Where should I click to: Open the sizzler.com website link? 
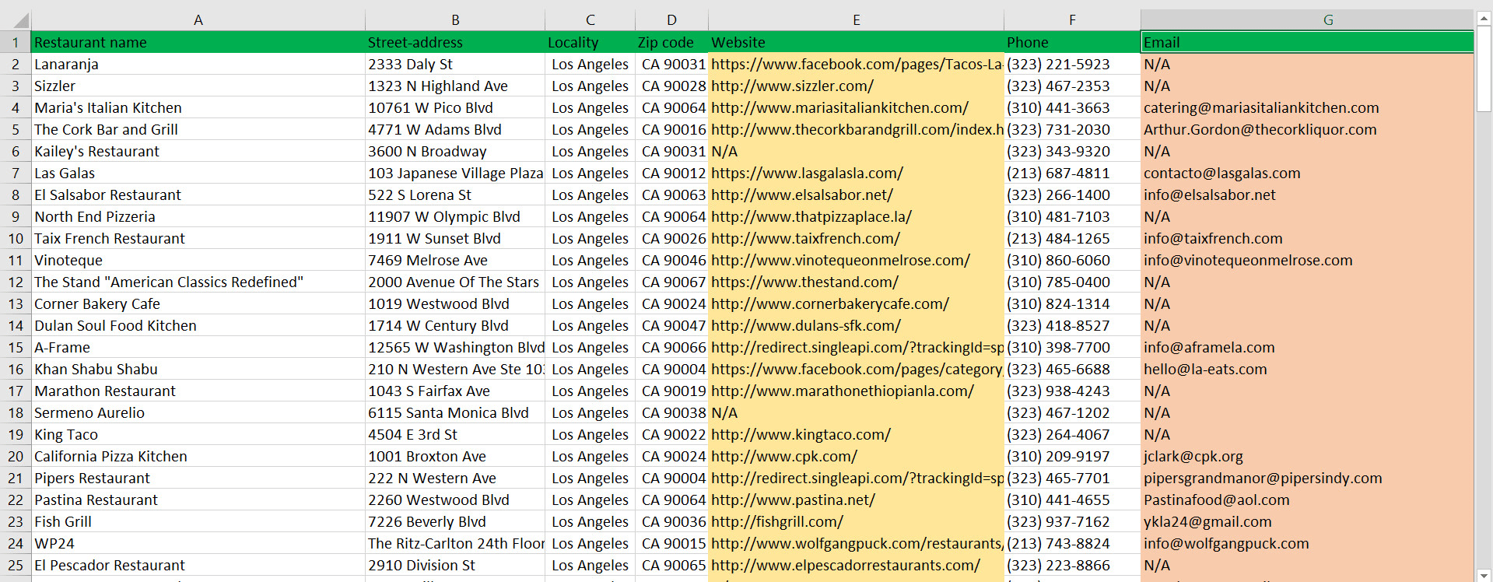[x=792, y=86]
